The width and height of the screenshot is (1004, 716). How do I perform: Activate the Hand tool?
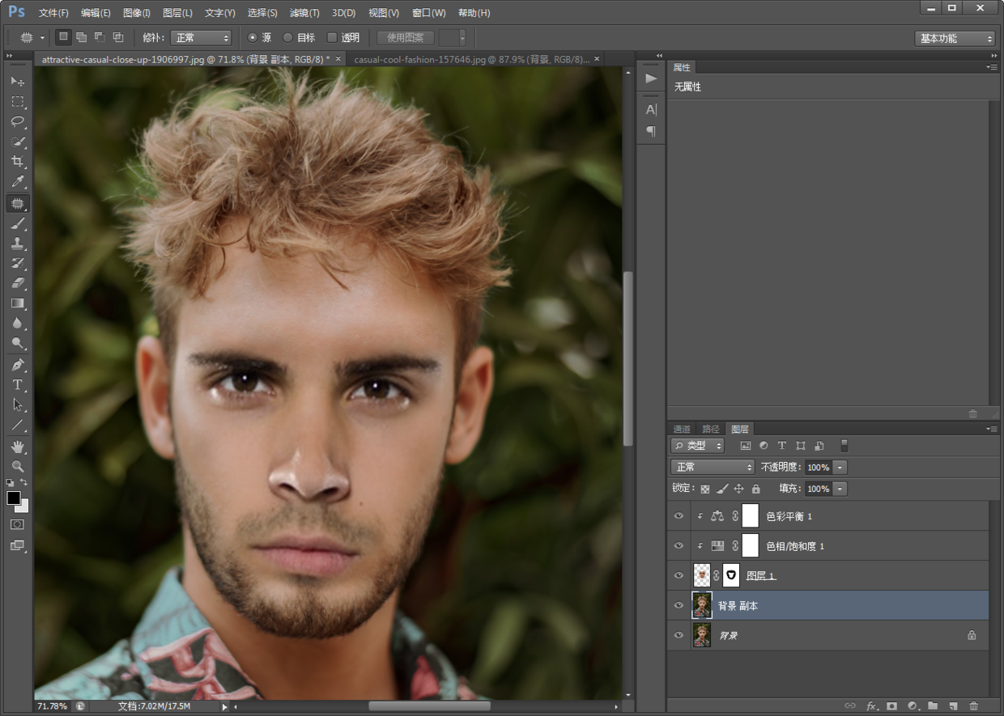coord(17,447)
